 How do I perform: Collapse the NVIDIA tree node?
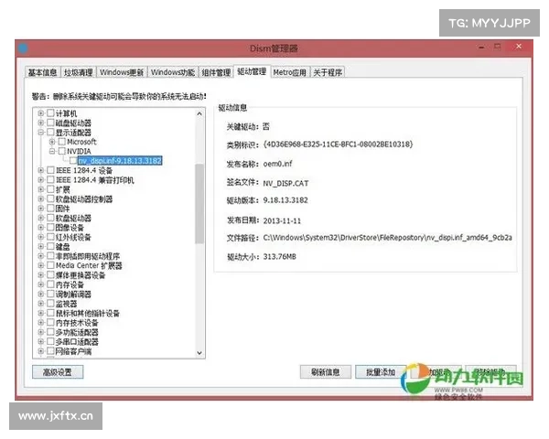[52, 151]
